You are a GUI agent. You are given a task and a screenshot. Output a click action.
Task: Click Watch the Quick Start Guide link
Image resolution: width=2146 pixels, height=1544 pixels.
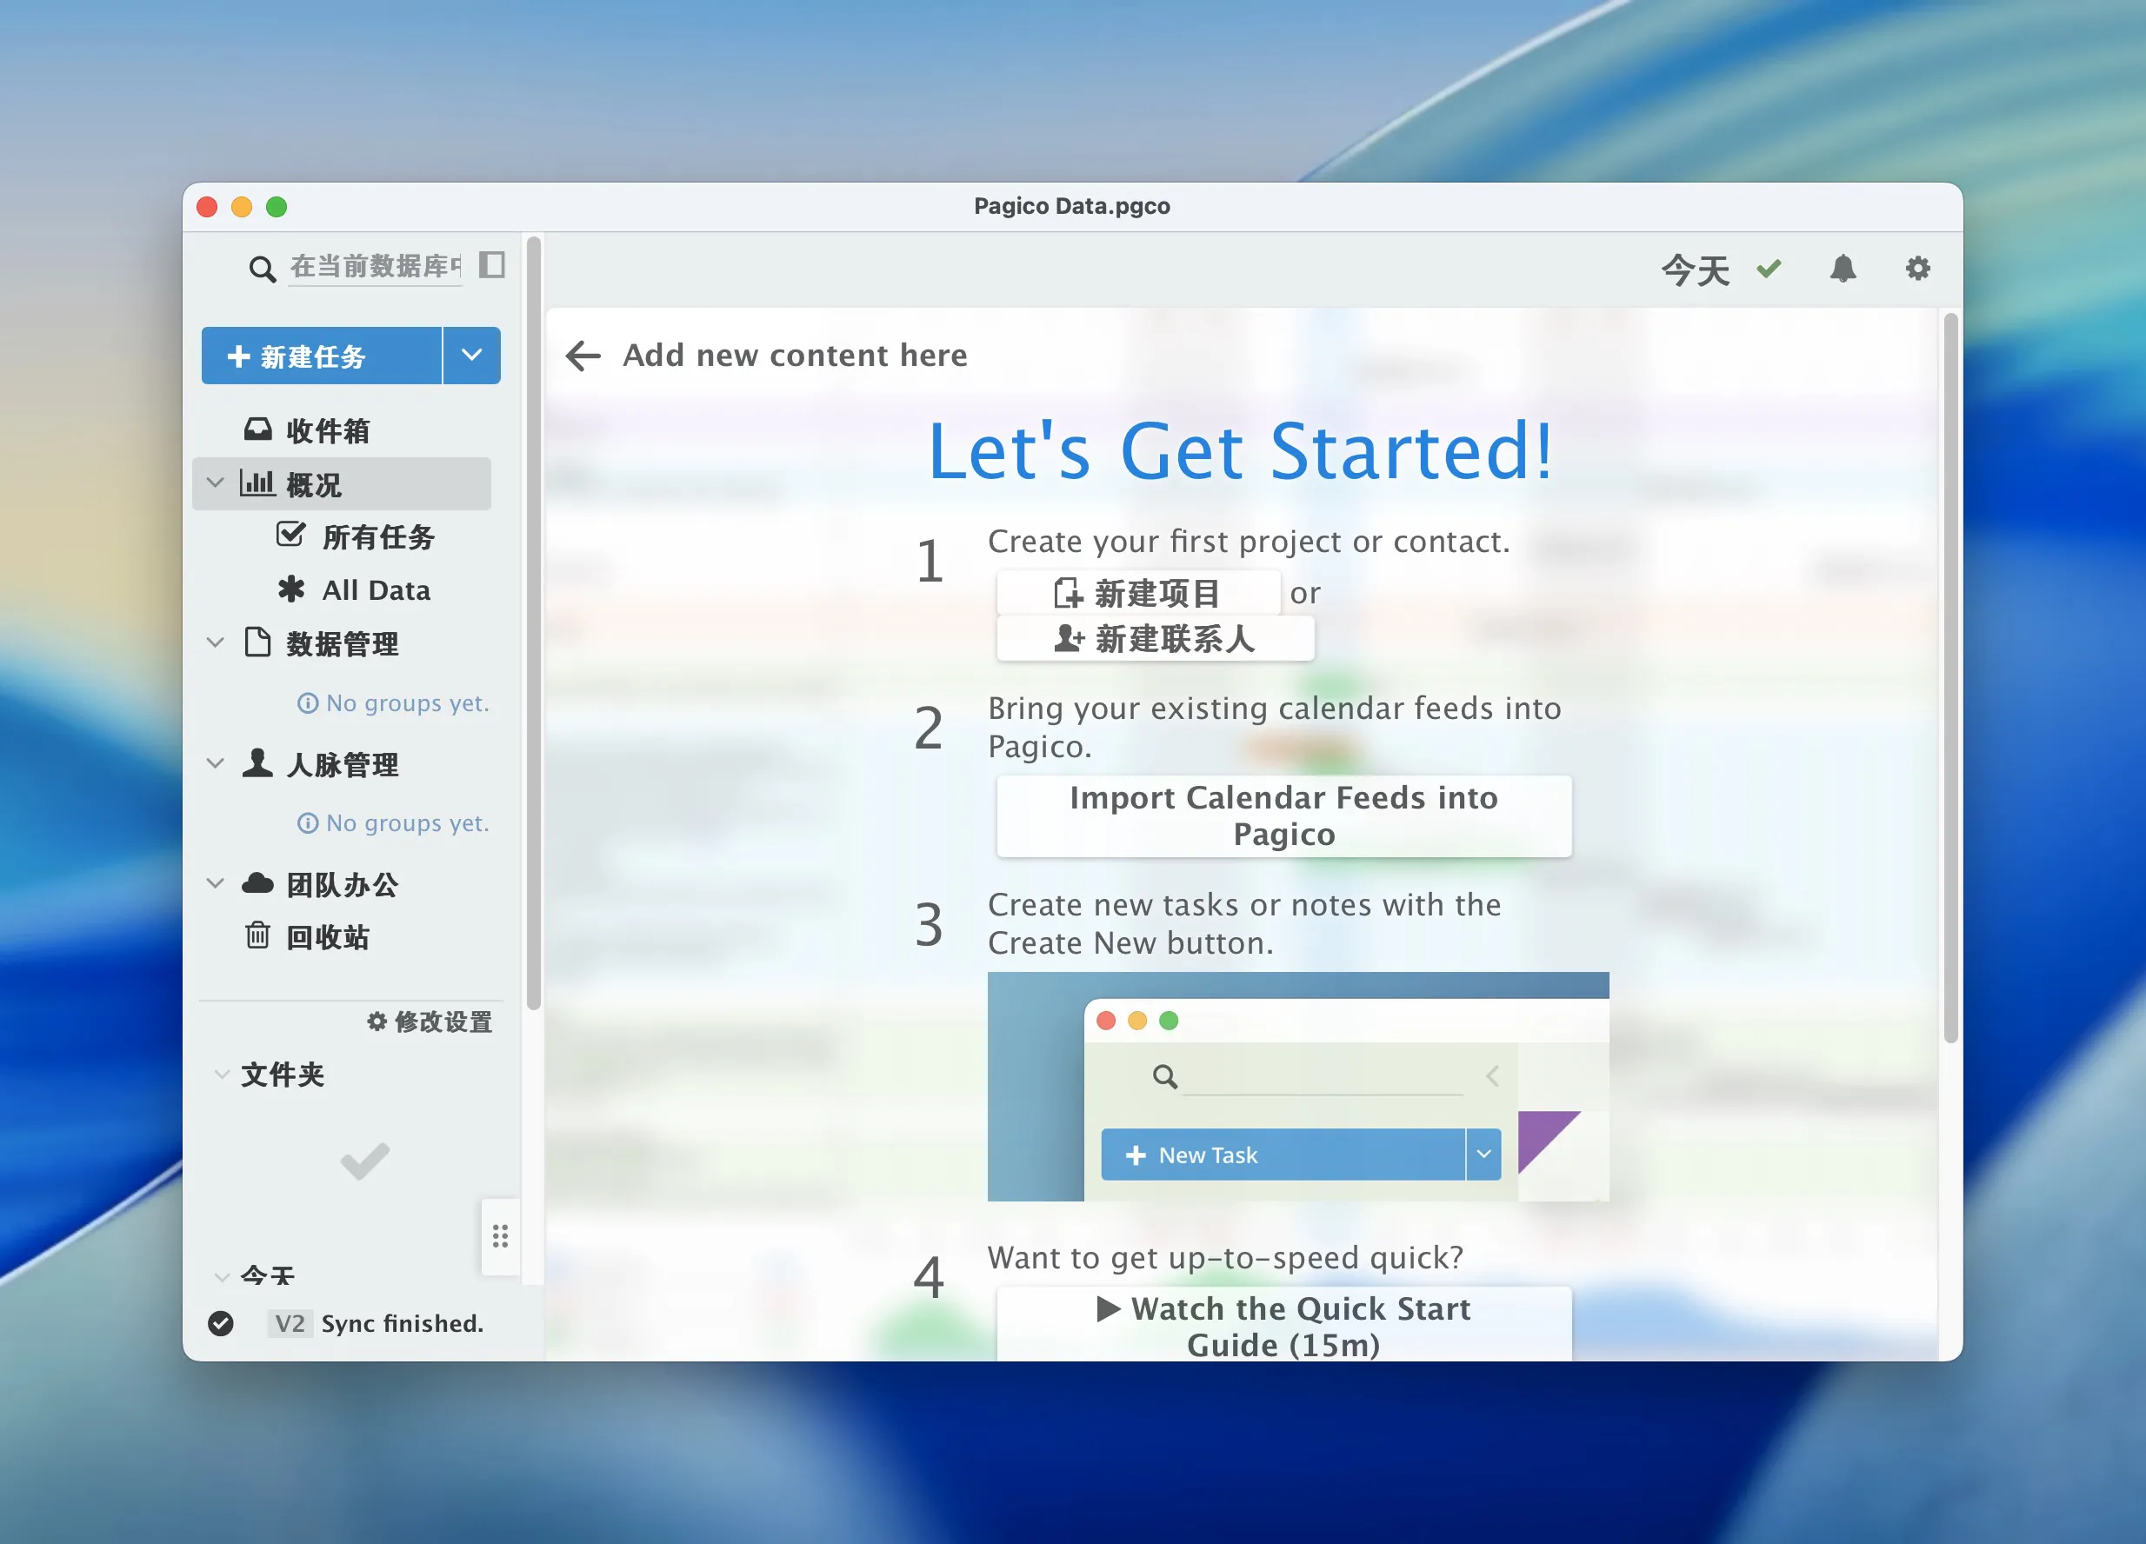pyautogui.click(x=1284, y=1325)
